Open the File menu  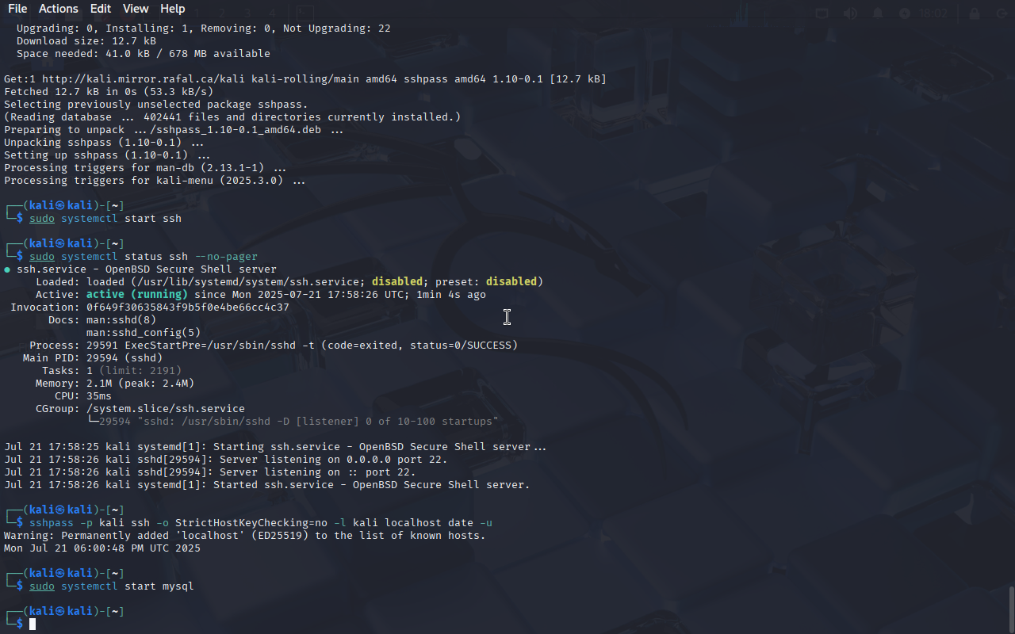coord(17,9)
